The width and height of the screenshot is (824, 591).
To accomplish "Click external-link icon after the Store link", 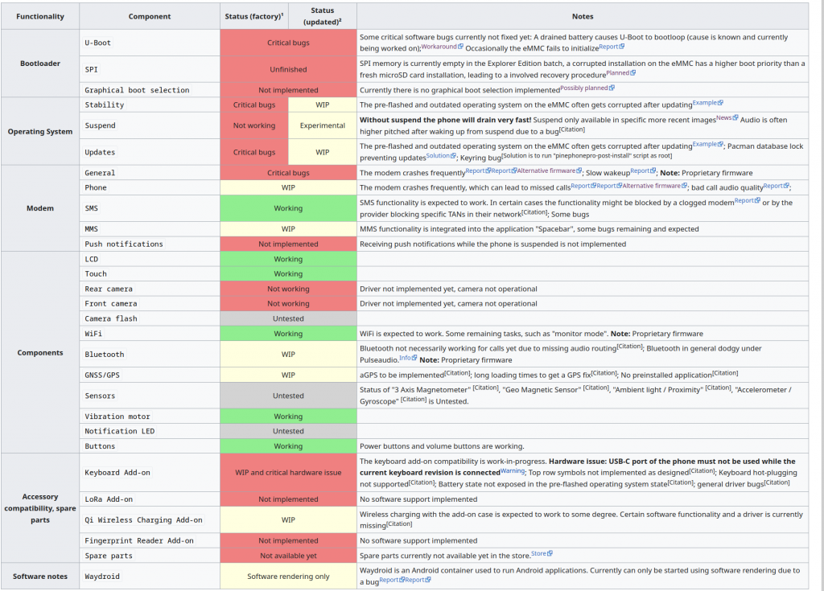I will (550, 553).
